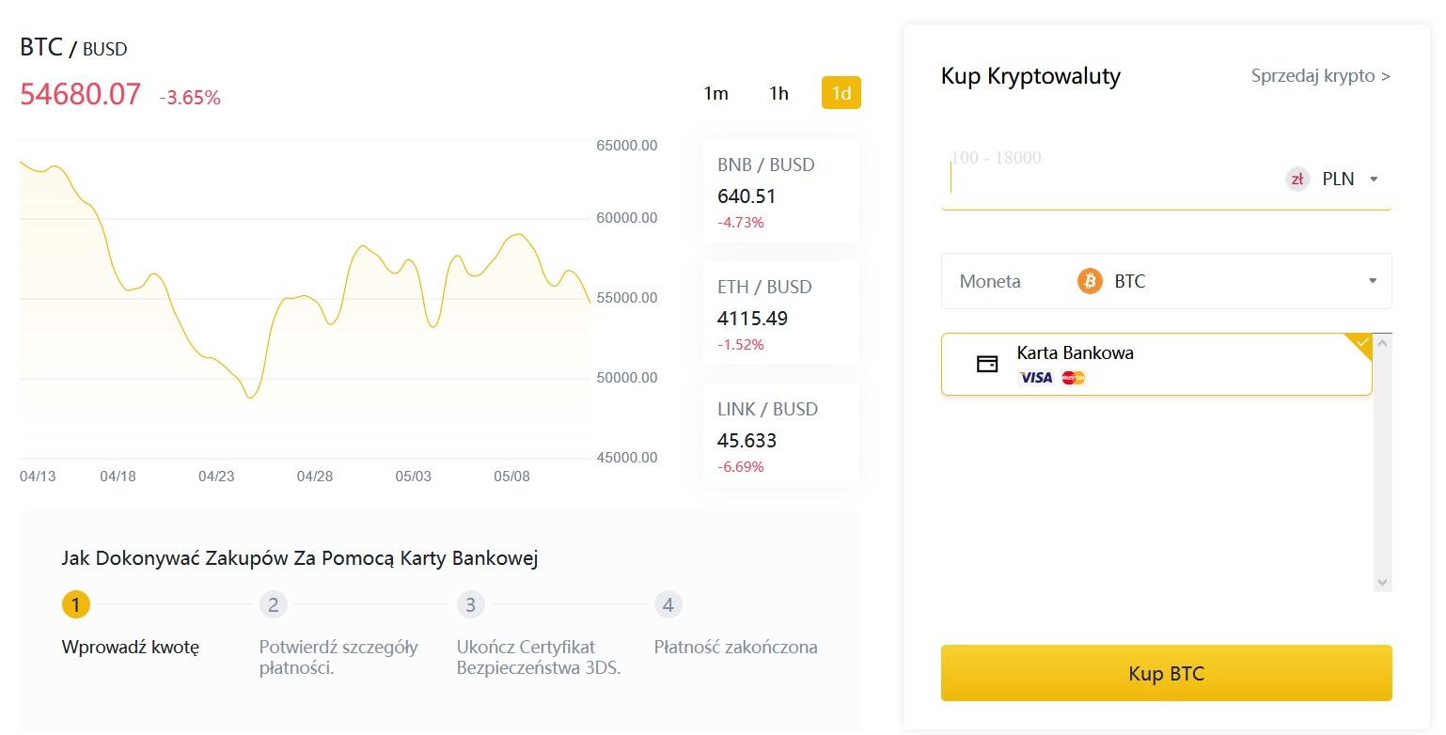This screenshot has width=1446, height=735.
Task: Open the Sprzedaj krypto link
Action: pyautogui.click(x=1320, y=75)
